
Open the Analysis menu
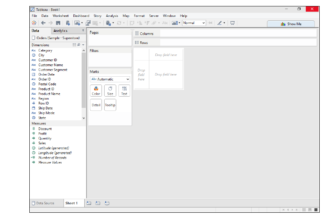[112, 16]
